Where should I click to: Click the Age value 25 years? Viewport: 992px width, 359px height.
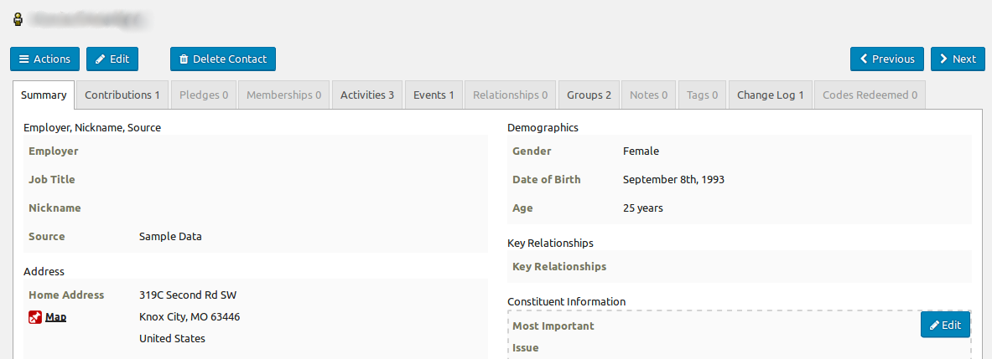coord(643,208)
